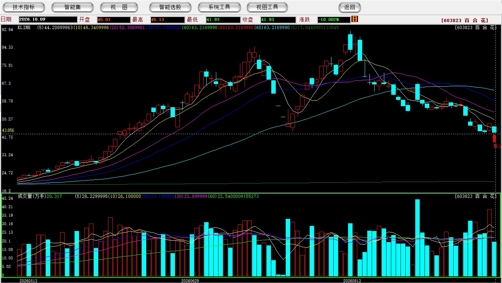Click the date axis label 20260513
502x283 pixels.
click(x=28, y=281)
